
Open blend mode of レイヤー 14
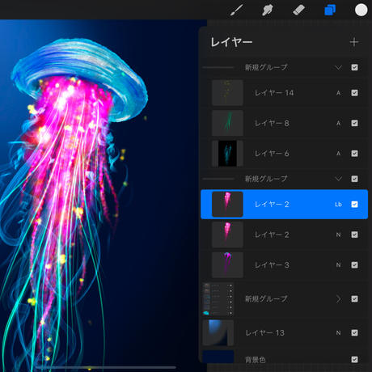point(338,93)
